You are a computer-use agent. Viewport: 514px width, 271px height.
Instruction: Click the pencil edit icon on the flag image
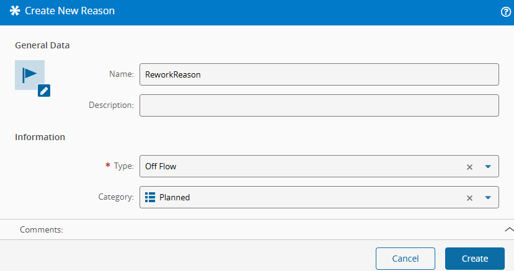click(x=44, y=91)
